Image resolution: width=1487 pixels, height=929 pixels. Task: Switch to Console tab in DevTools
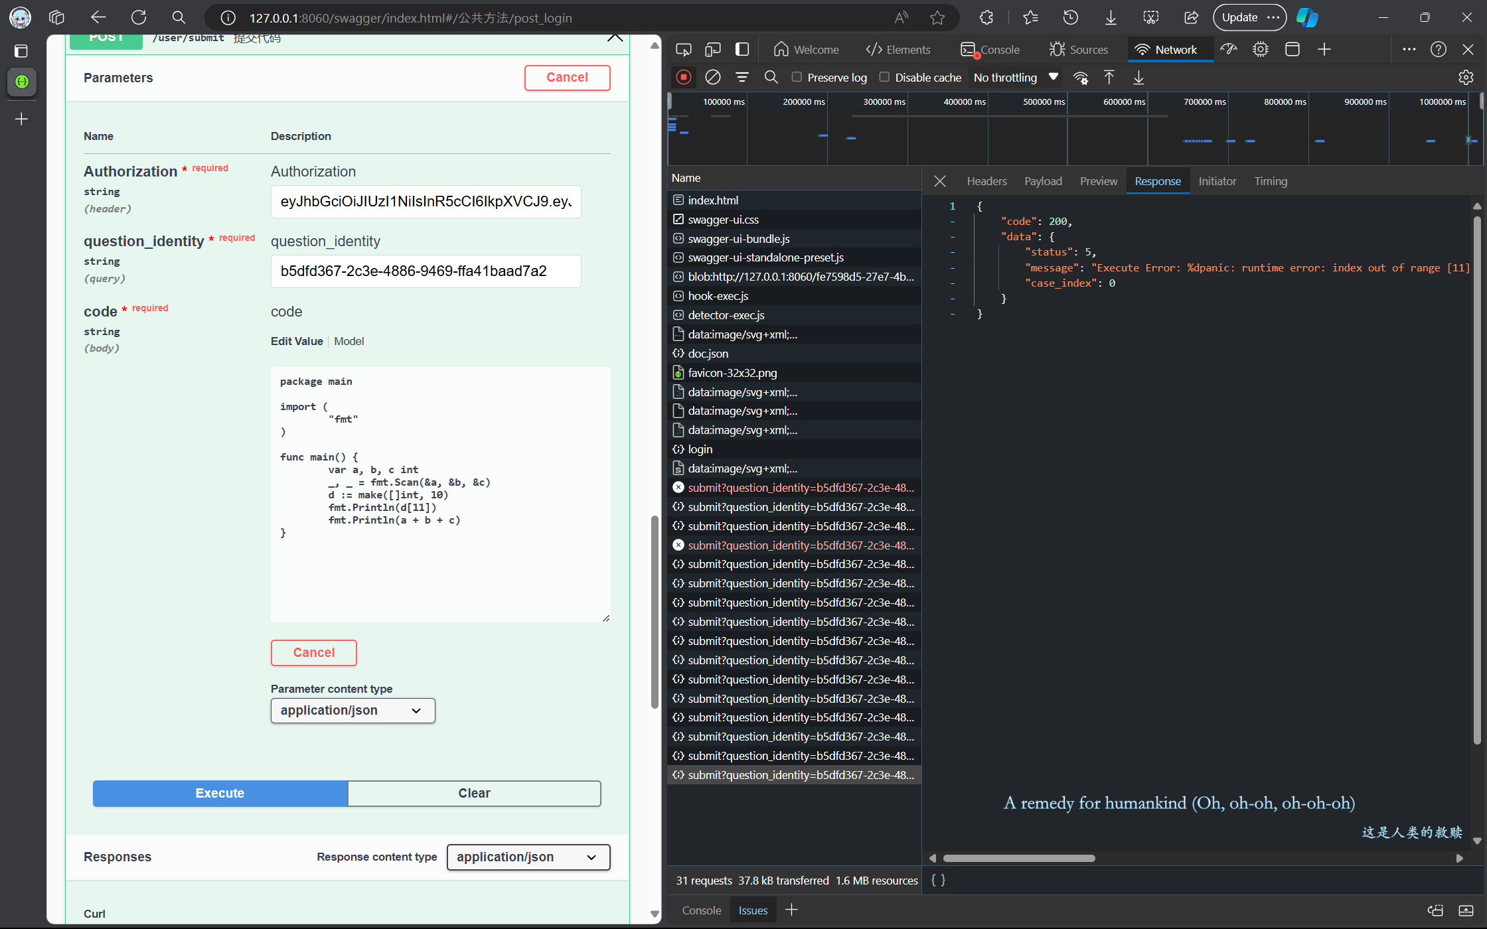990,50
